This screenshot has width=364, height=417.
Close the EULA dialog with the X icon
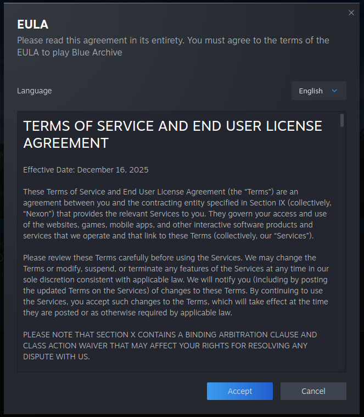[x=351, y=13]
